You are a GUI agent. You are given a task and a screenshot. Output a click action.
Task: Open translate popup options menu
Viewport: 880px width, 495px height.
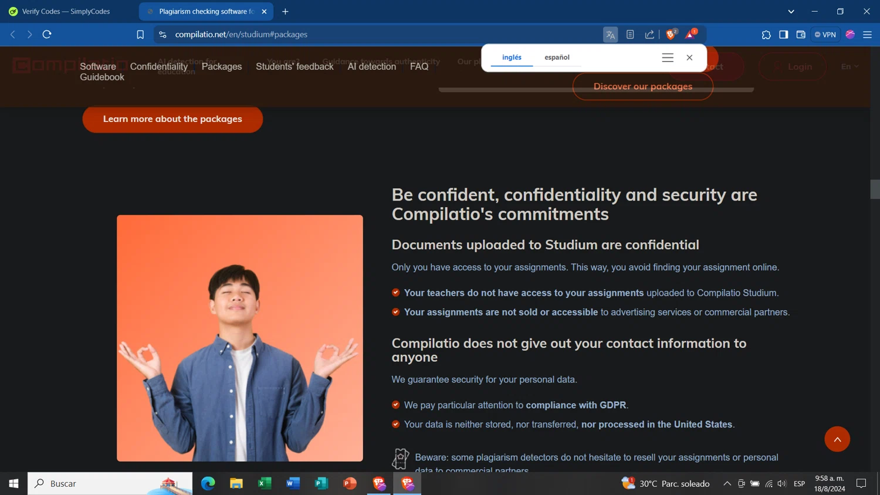tap(668, 57)
